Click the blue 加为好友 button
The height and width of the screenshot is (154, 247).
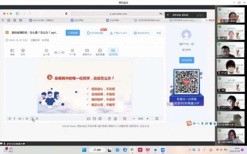coord(187,60)
